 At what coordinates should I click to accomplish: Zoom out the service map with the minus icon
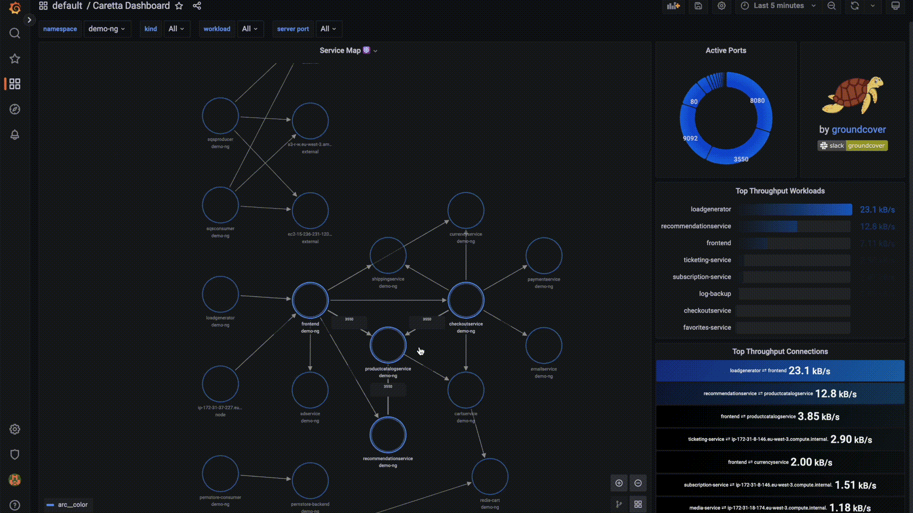tap(638, 483)
